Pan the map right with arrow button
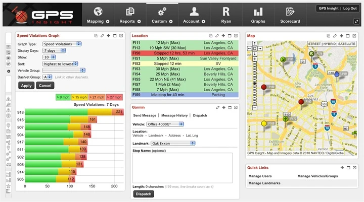The height and width of the screenshot is (202, 364). [x=260, y=48]
